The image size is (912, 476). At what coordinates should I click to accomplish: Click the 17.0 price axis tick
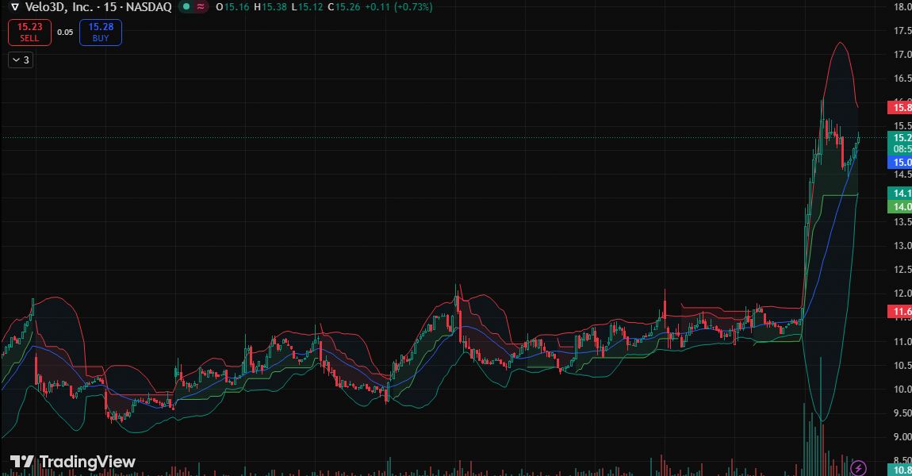902,55
